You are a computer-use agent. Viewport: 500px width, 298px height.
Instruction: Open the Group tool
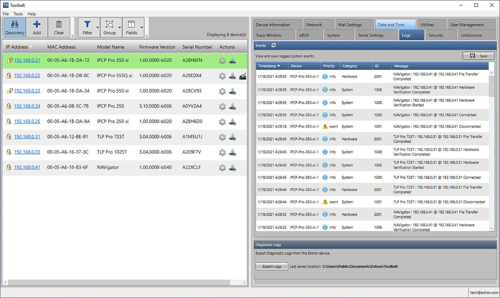pos(109,27)
